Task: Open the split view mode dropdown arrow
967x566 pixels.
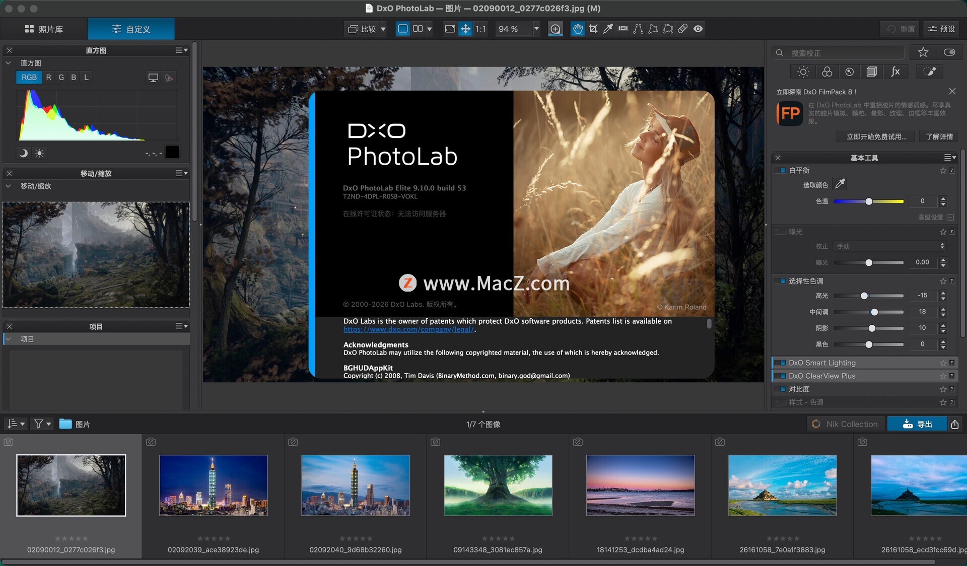Action: (429, 29)
